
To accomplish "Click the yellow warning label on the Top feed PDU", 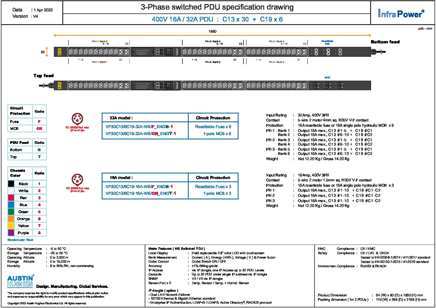I will pyautogui.click(x=59, y=86).
